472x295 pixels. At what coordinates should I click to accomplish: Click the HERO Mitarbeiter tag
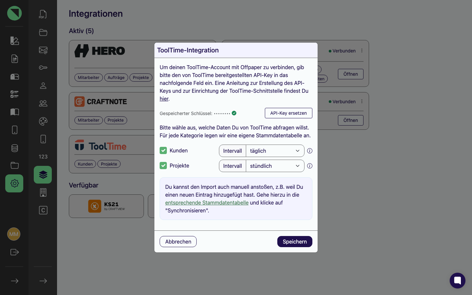(88, 78)
